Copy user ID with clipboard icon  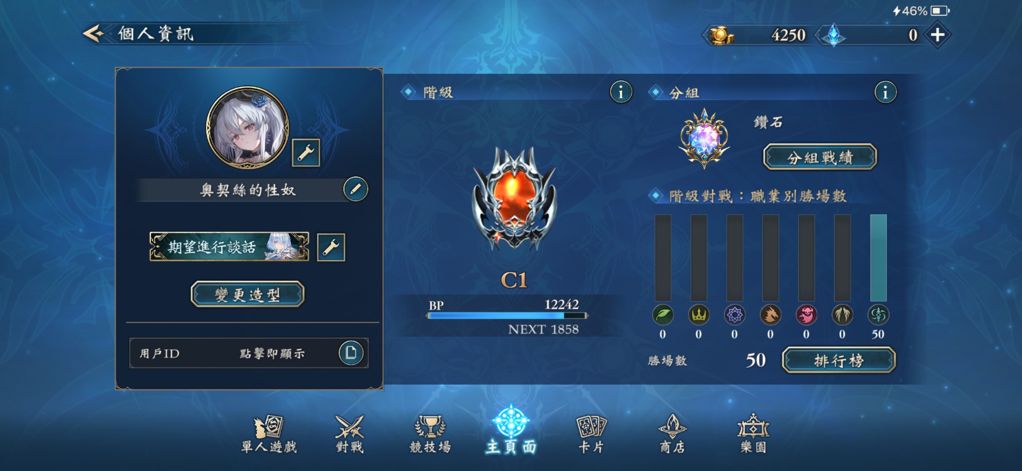(351, 353)
